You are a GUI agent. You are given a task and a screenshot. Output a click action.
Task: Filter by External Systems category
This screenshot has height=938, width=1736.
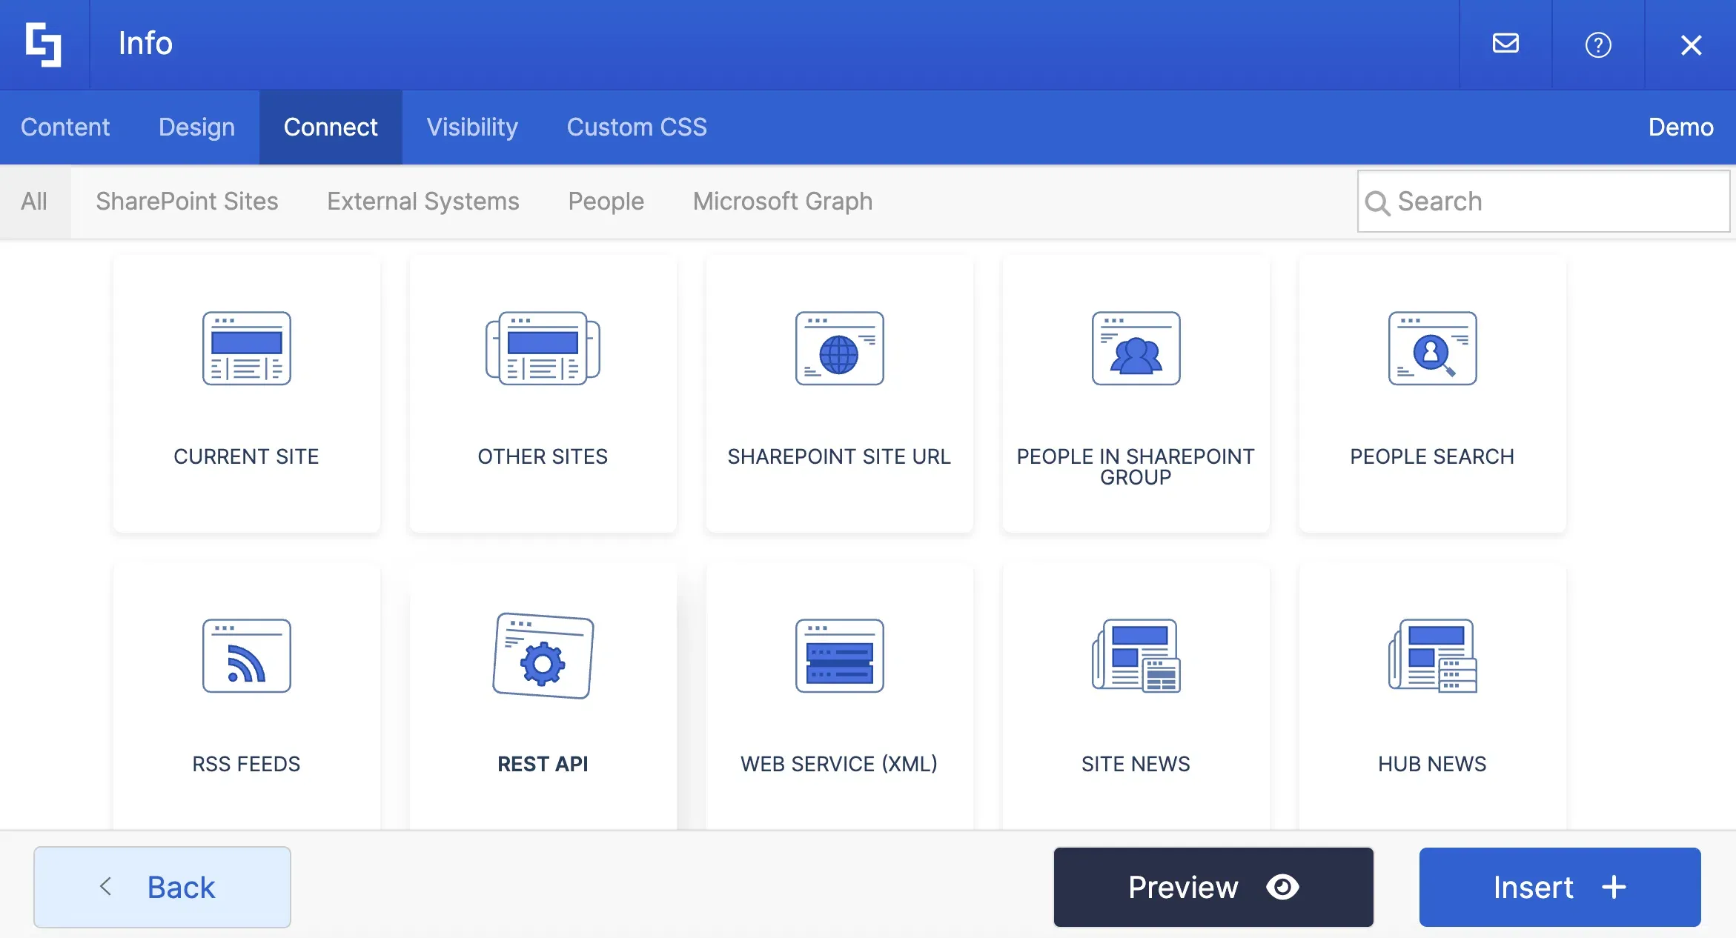pos(423,202)
